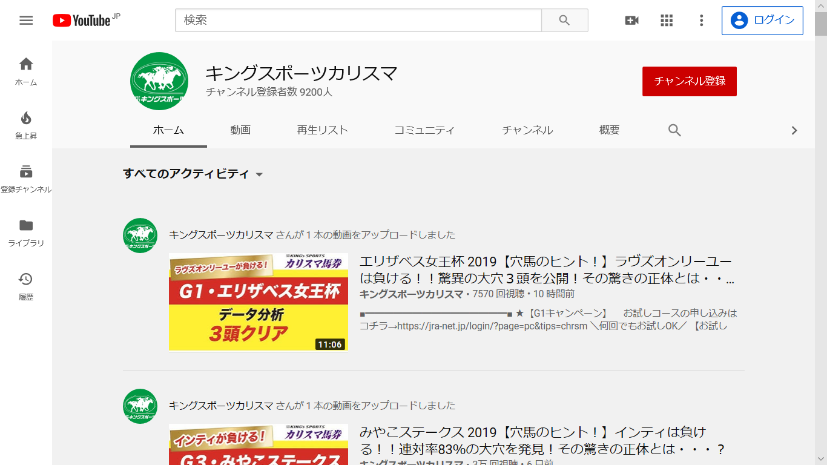This screenshot has width=827, height=465.
Task: Click the channel search magnifier icon
Action: 674,130
